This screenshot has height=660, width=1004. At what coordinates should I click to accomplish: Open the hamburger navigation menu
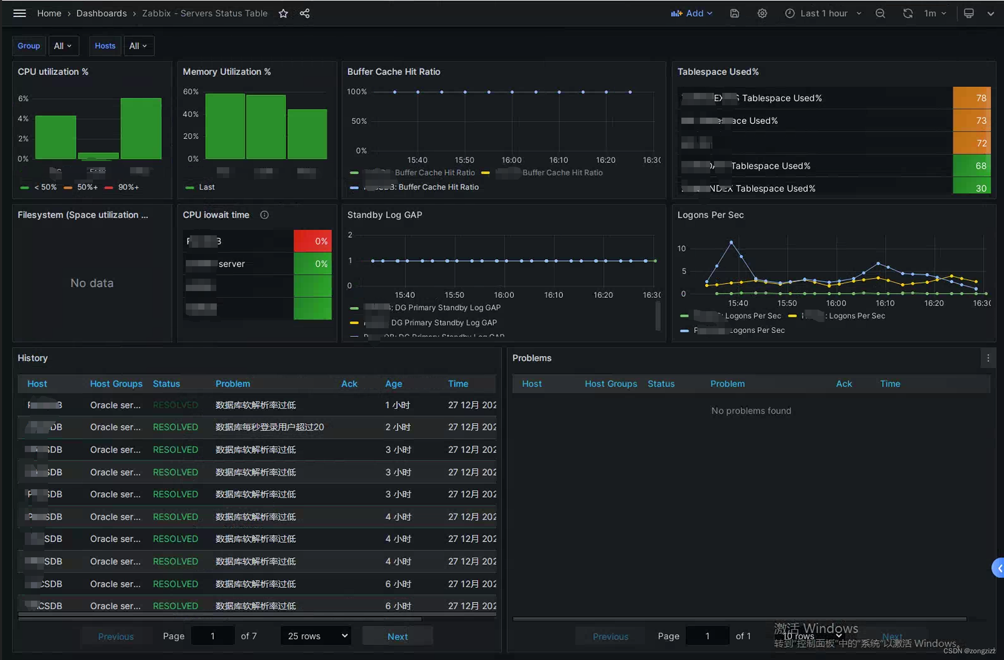[20, 13]
